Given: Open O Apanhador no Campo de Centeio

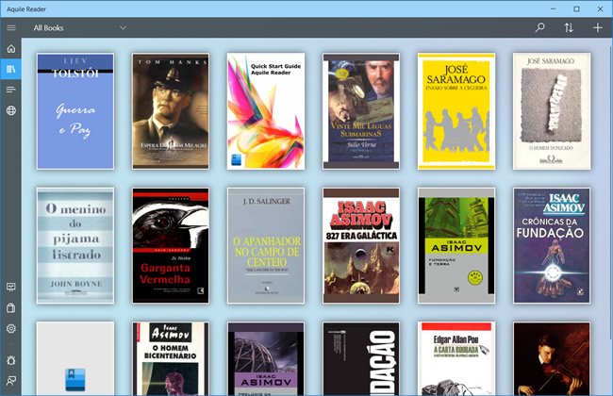Looking at the screenshot, I should tap(266, 245).
